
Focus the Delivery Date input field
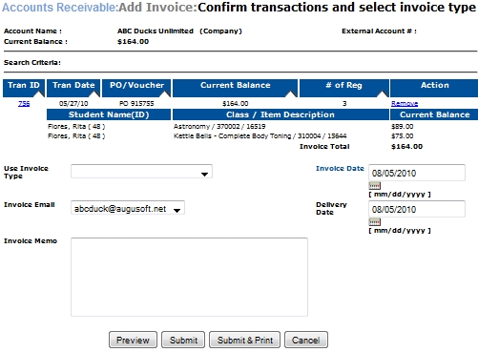(x=417, y=209)
